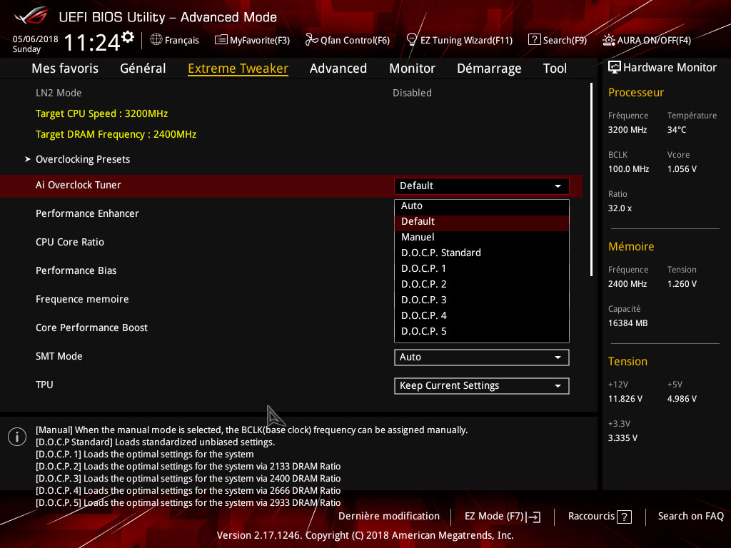Toggle AURA ON/OFF lighting icon

point(609,40)
